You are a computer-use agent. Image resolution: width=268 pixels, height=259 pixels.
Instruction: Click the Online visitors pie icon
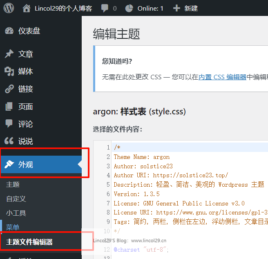point(129,8)
